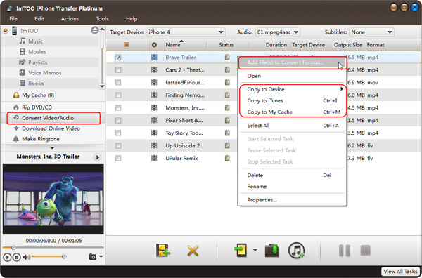Click the collapse arrow above the preview title

tap(52, 148)
